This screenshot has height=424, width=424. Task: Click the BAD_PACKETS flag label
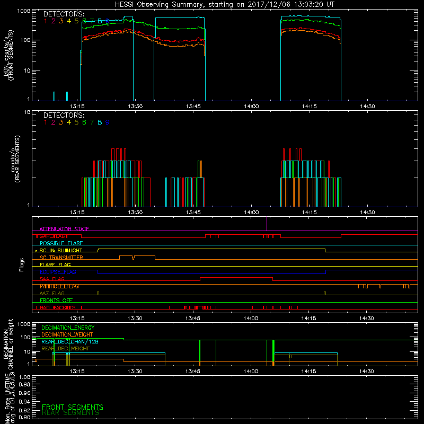[58, 308]
